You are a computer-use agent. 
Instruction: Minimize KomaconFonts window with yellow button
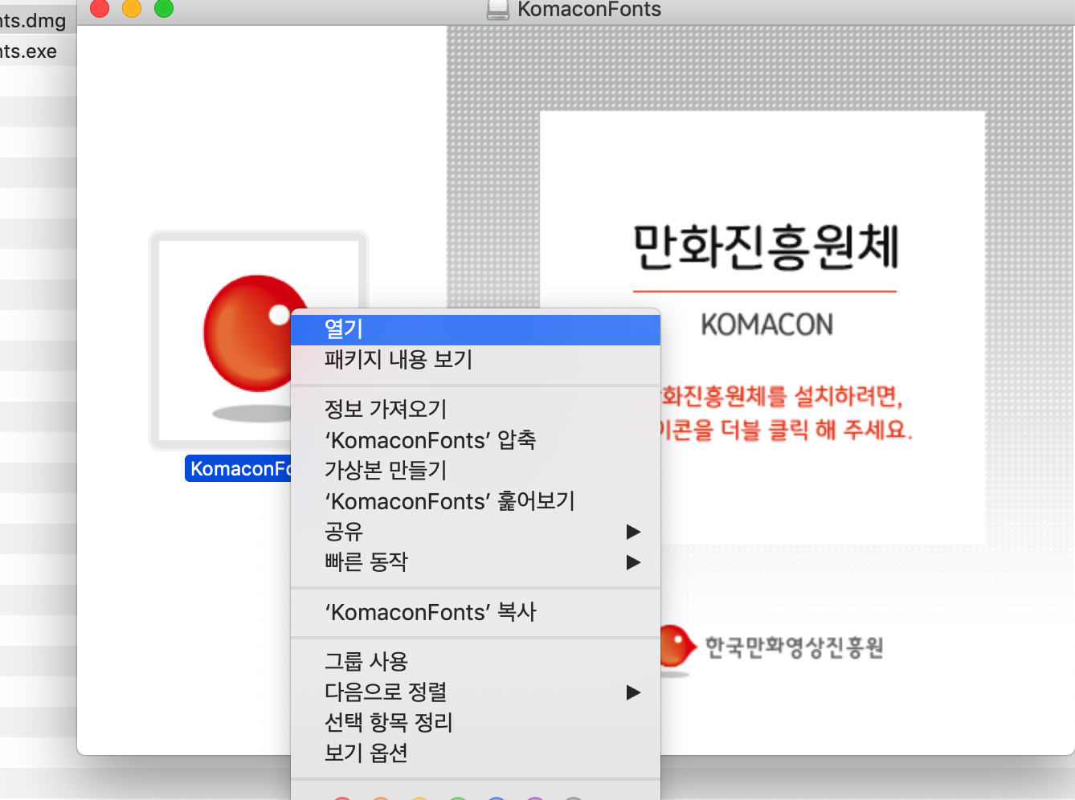pyautogui.click(x=132, y=8)
